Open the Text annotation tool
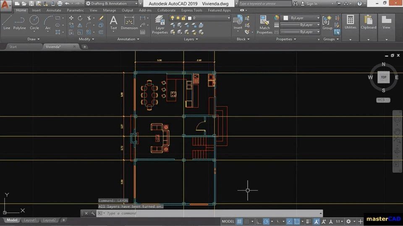403x226 pixels. pyautogui.click(x=113, y=23)
